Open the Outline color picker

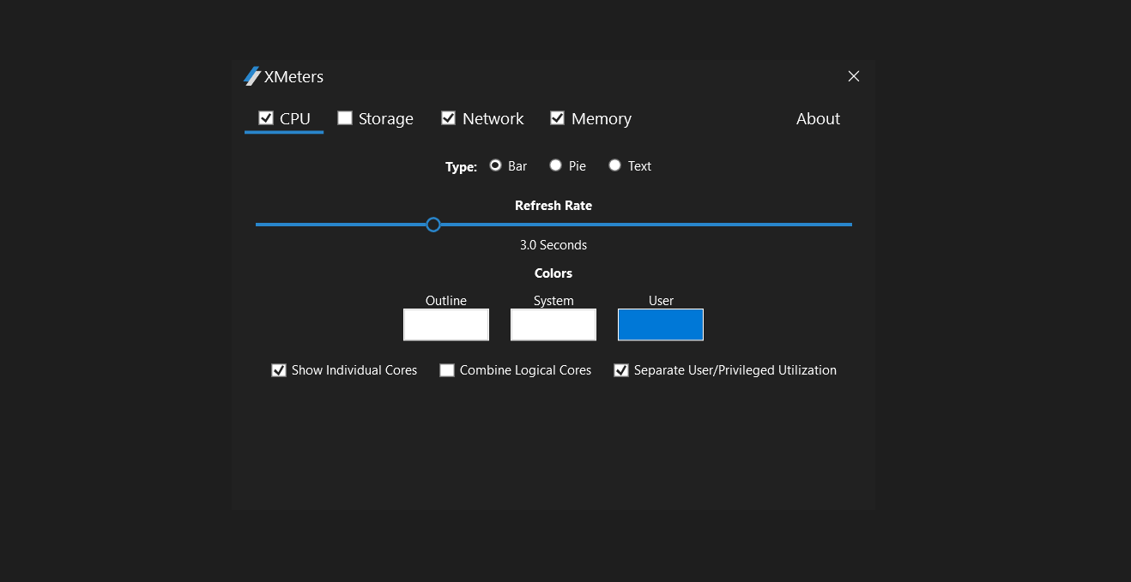coord(446,324)
